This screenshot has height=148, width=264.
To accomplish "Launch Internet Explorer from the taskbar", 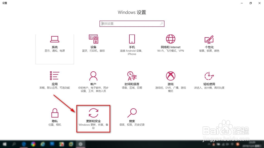I will pos(43,144).
